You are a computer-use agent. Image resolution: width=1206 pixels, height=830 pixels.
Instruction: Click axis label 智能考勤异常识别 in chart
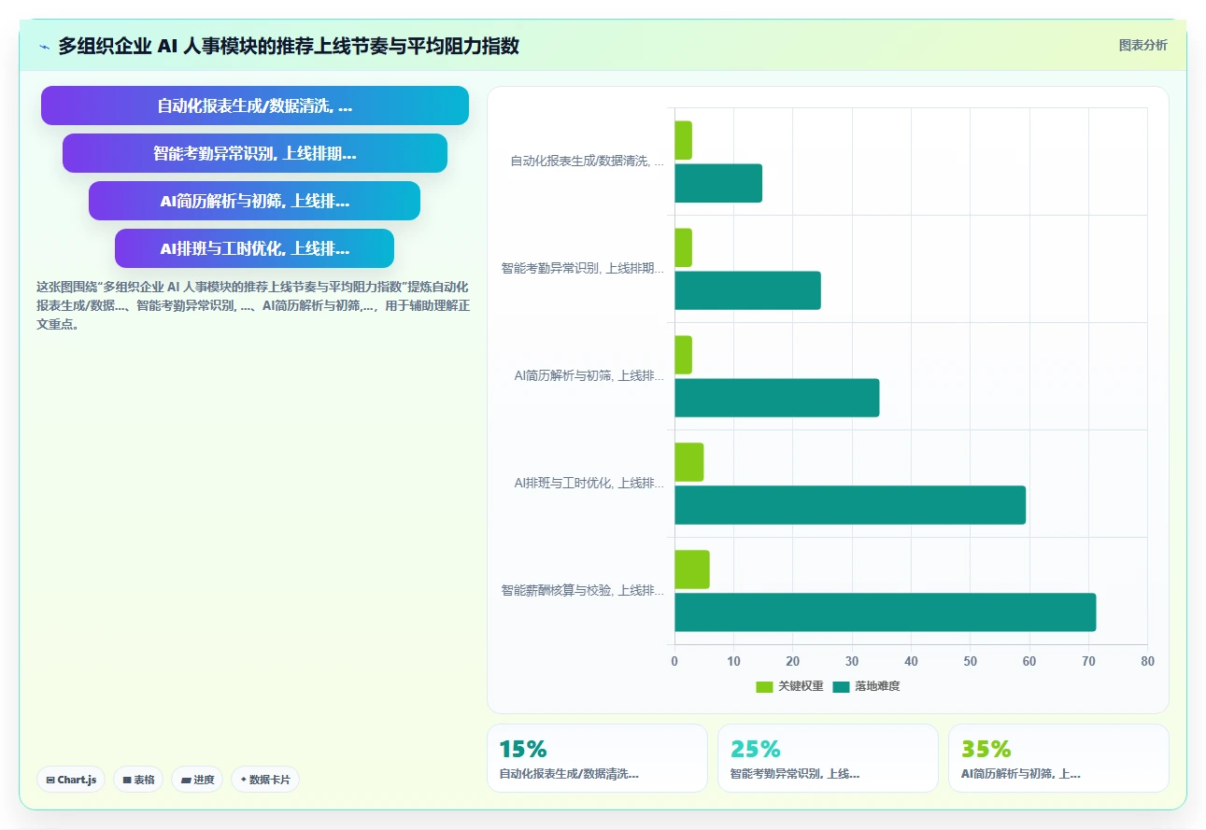(x=583, y=268)
